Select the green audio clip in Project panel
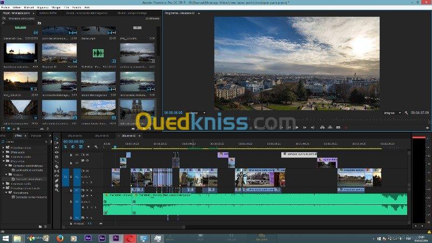 (x=98, y=53)
